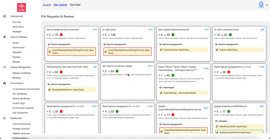The height and width of the screenshot is (139, 270).
Task: Click the Environments section icon
Action: point(4,83)
